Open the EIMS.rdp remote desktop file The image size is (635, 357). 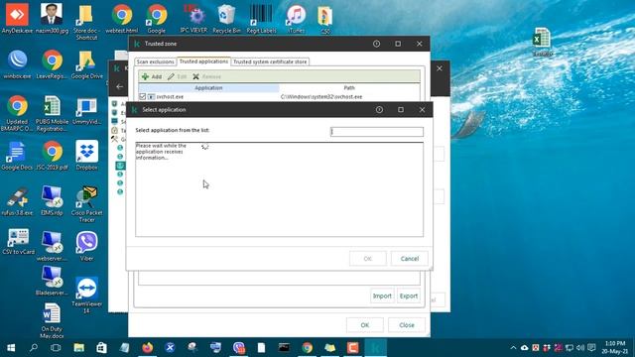(x=52, y=201)
